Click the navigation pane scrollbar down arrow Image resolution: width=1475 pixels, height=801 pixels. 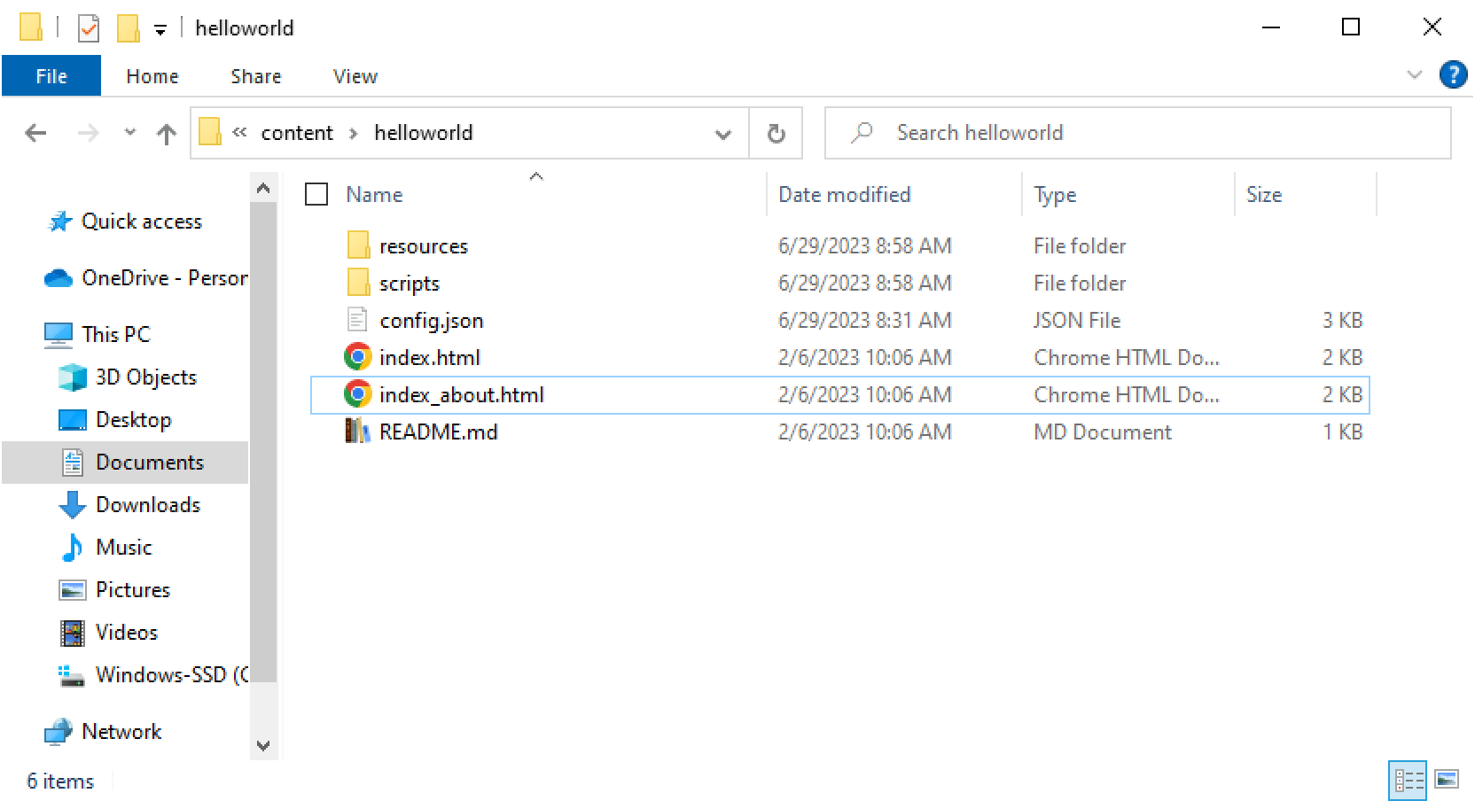click(263, 745)
